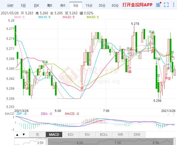Viewport: 177px width, 145px height.
Task: Open the three-dot more options menu
Action: coord(173,5)
